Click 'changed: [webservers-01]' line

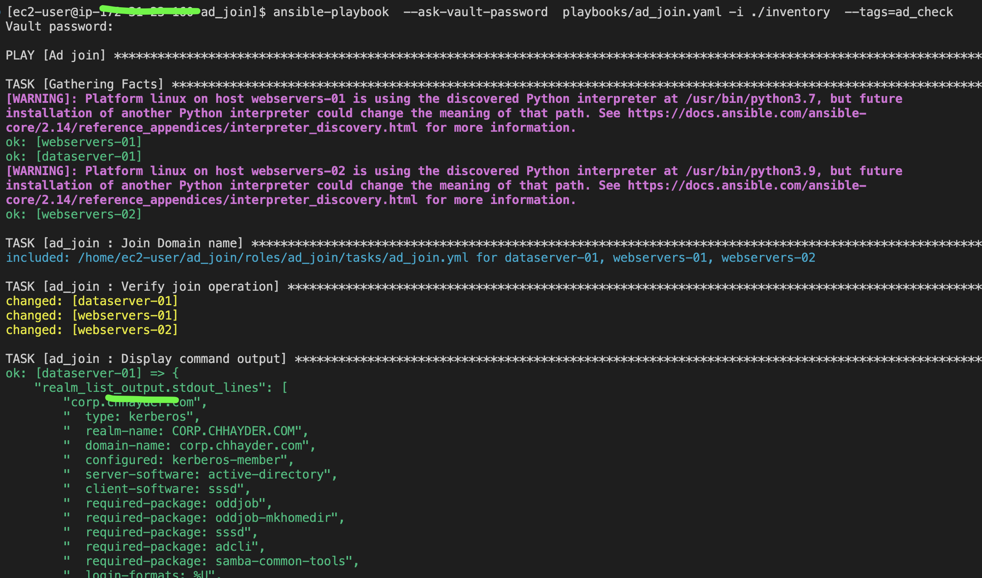92,315
